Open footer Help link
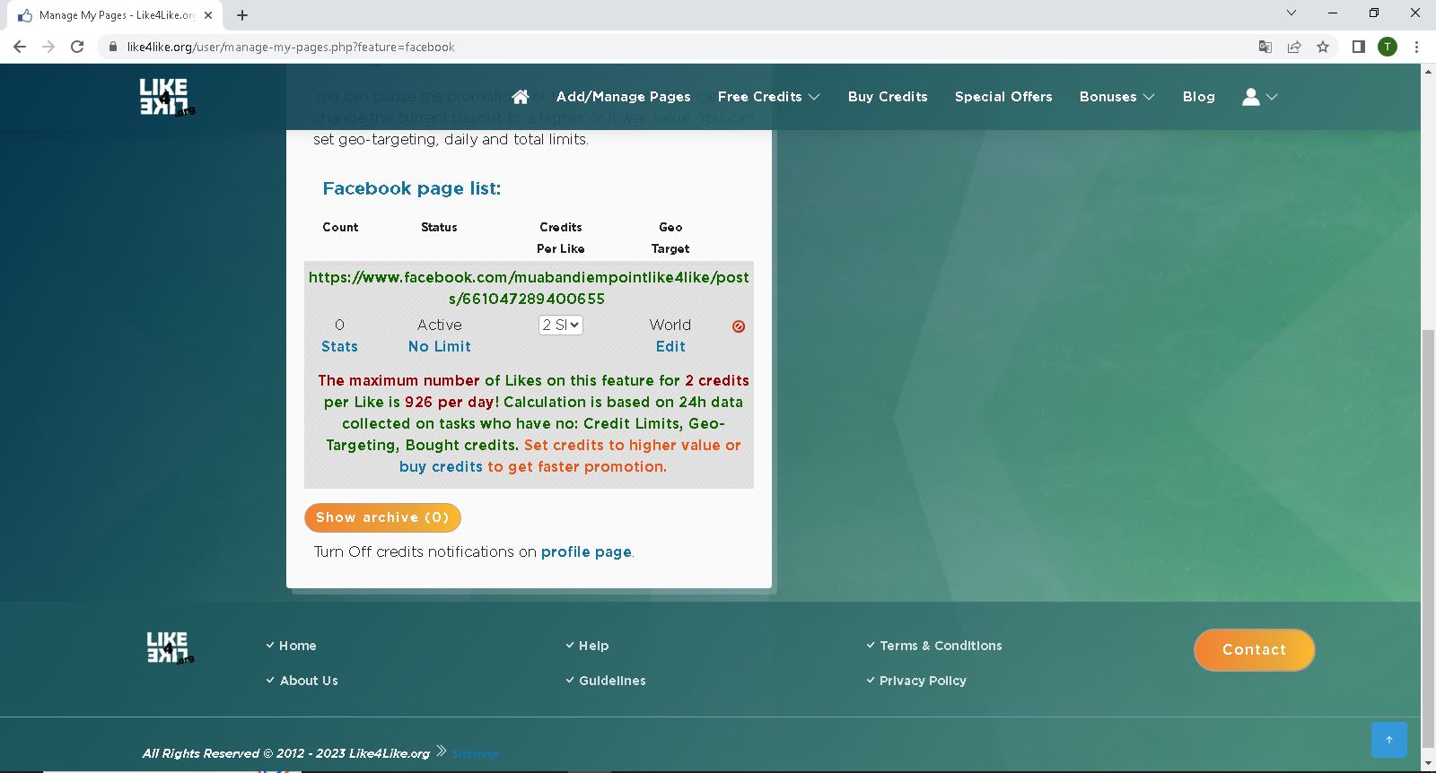1436x773 pixels. click(x=593, y=646)
